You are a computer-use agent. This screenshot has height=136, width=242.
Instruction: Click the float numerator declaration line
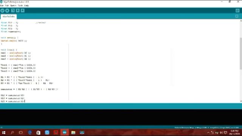(11, 32)
